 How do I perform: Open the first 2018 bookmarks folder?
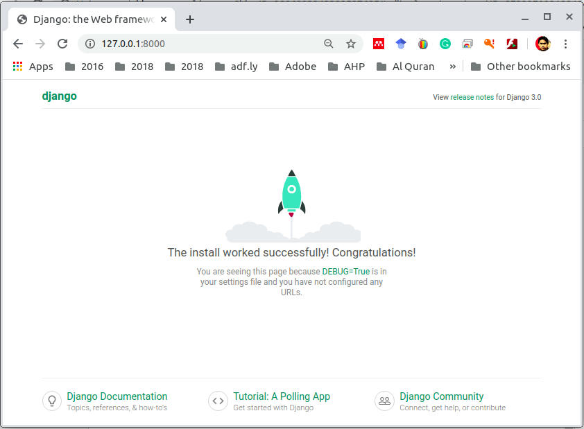pos(135,67)
